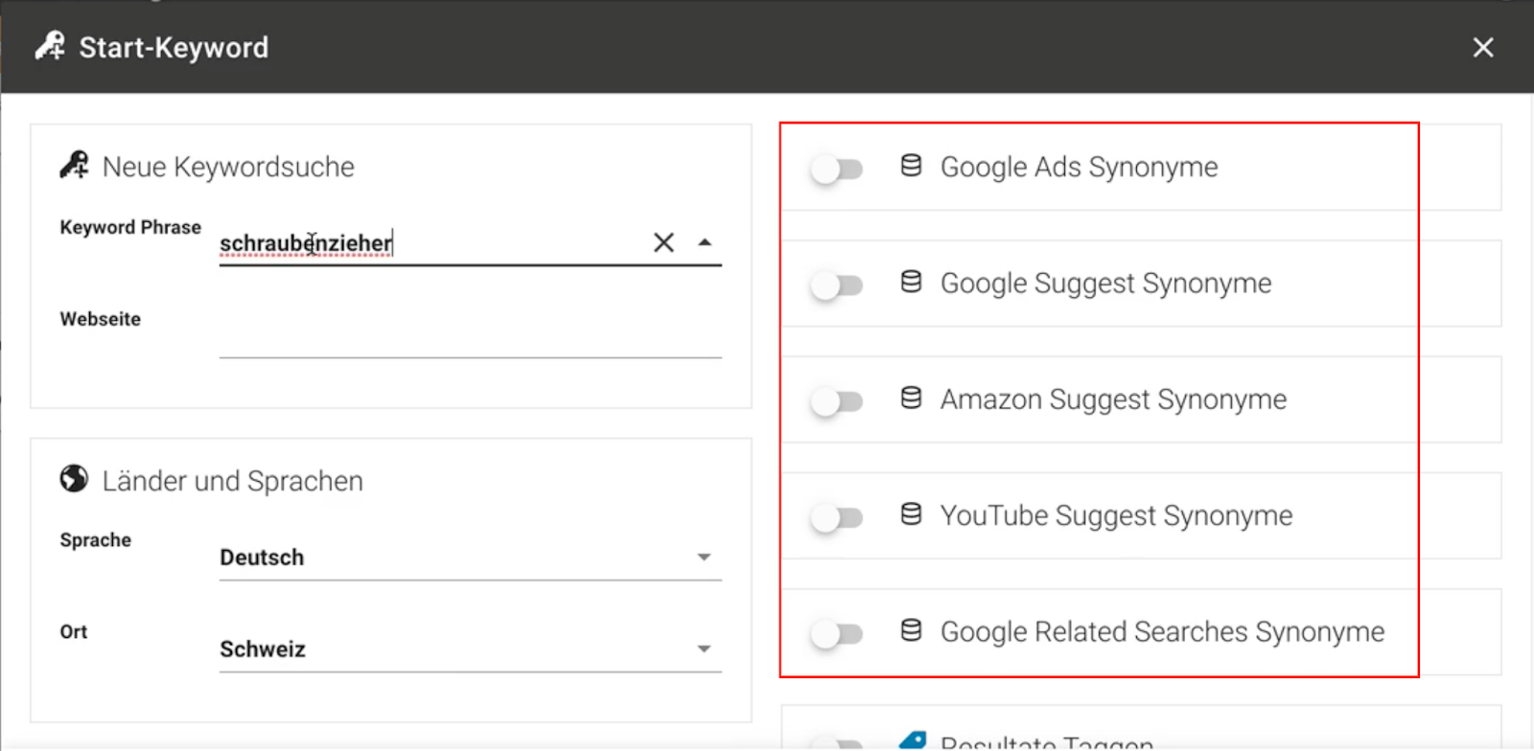
Task: Click the database icon next to YouTube Suggest Synonyme
Action: pyautogui.click(x=911, y=514)
